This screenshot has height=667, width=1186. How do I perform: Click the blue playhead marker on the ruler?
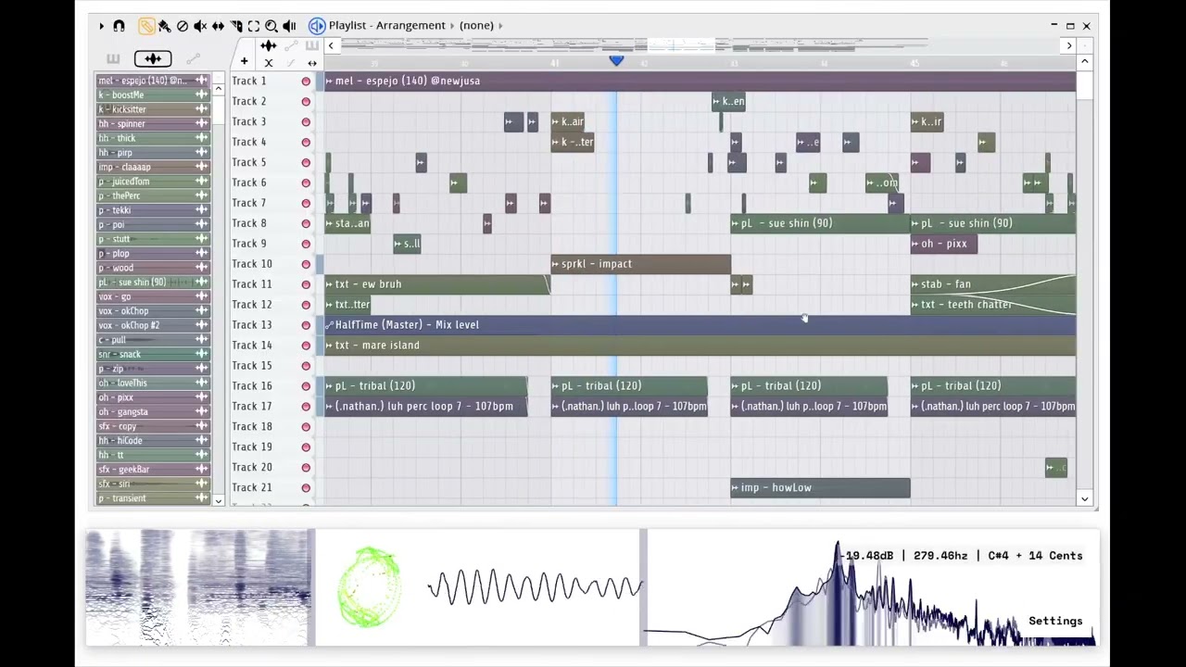pyautogui.click(x=616, y=61)
